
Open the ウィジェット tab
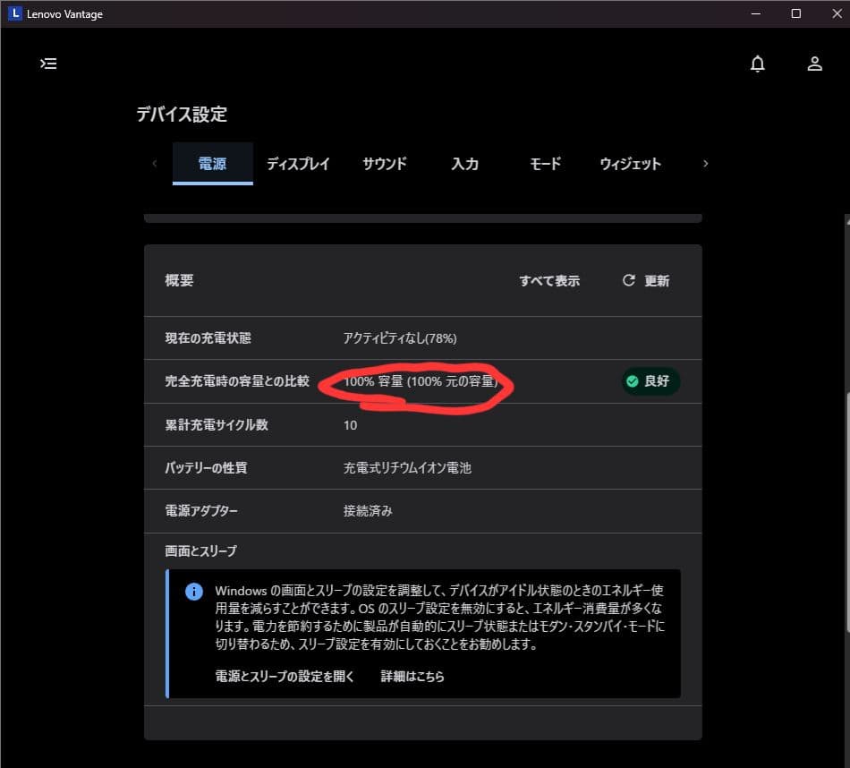coord(630,164)
